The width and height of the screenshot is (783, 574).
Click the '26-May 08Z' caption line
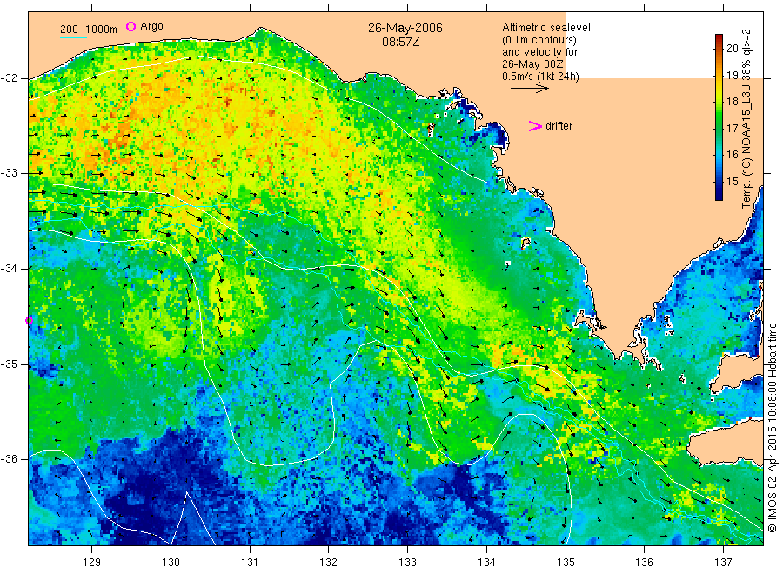(532, 64)
